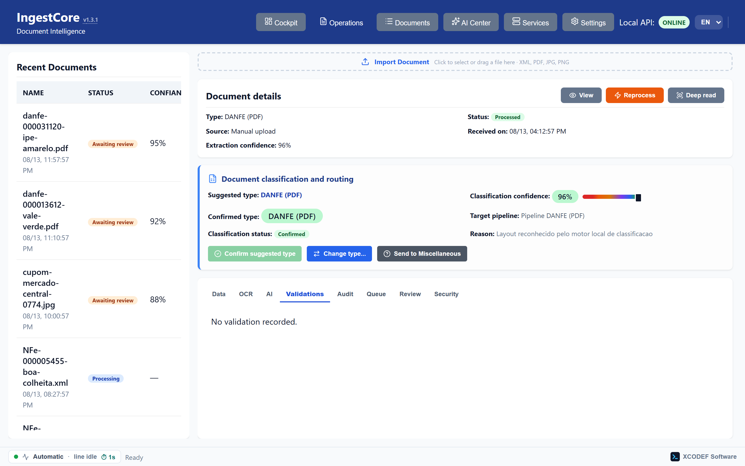Select danfe-000013612-vale-verde.pdf row

coord(99,221)
